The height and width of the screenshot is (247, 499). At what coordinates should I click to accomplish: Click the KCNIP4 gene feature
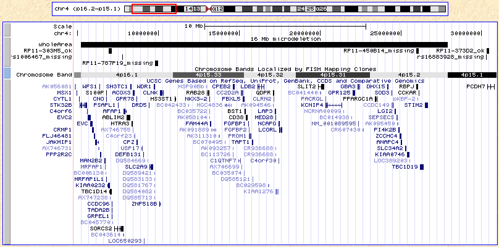click(x=312, y=105)
